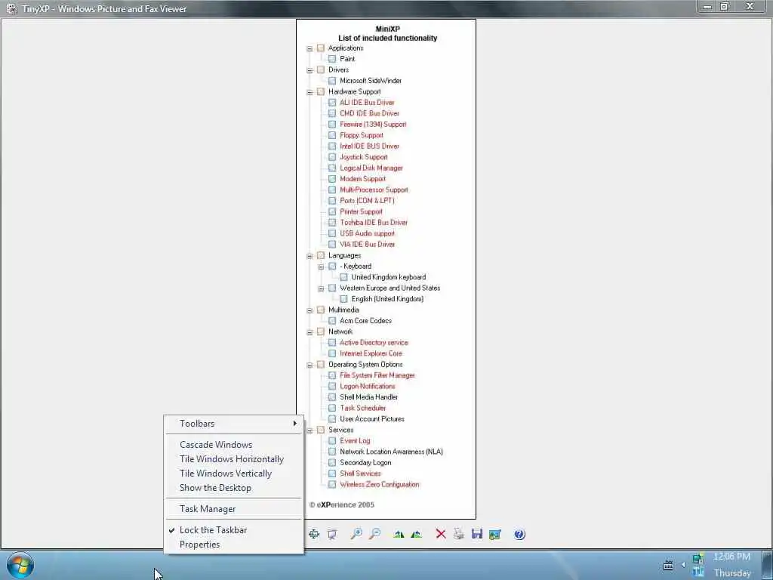The width and height of the screenshot is (773, 580).
Task: Print the picture using the printer icon
Action: pos(458,534)
